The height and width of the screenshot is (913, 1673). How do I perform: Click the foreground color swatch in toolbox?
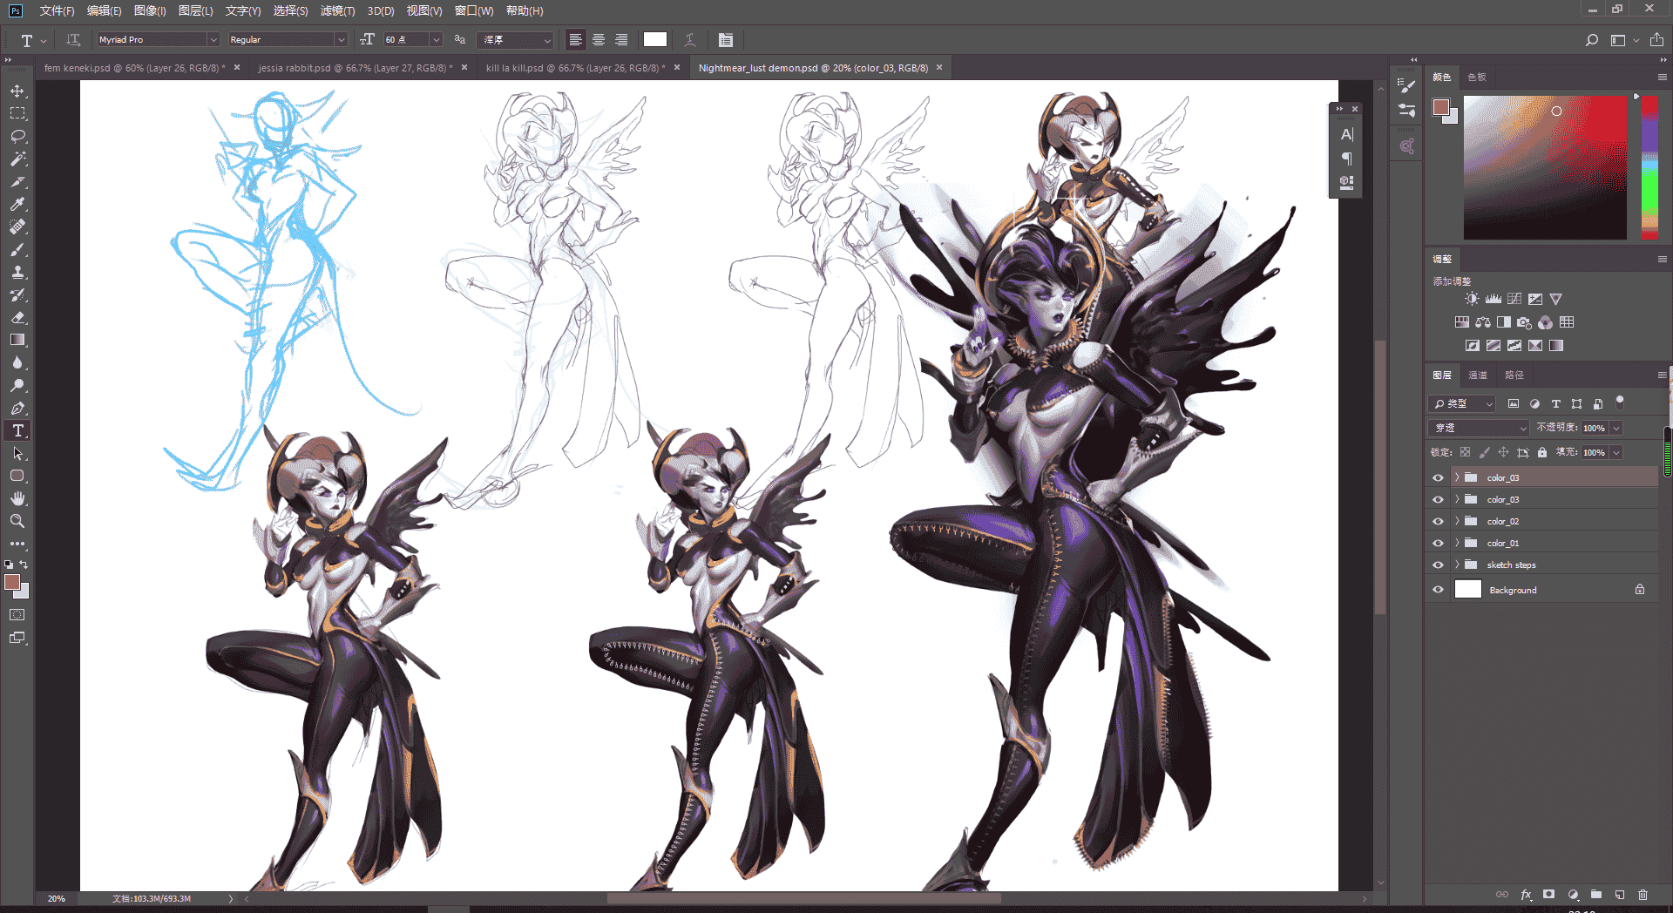tap(11, 582)
